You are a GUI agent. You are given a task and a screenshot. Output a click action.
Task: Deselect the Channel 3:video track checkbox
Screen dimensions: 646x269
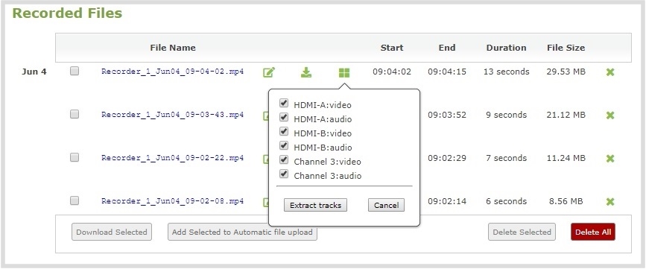point(283,159)
